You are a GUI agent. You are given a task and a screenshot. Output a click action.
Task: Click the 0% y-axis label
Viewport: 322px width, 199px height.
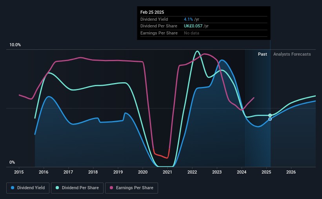click(x=12, y=162)
